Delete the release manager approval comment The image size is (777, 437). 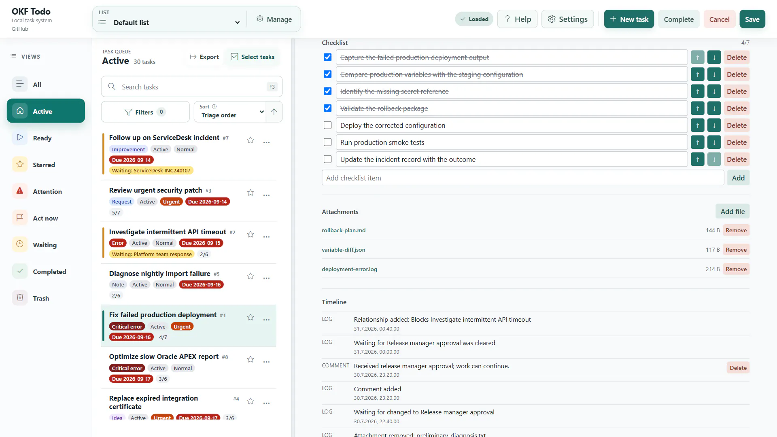point(738,368)
